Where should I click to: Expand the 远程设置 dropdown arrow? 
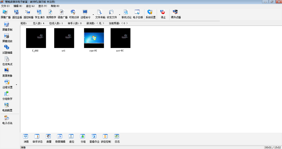(16, 84)
